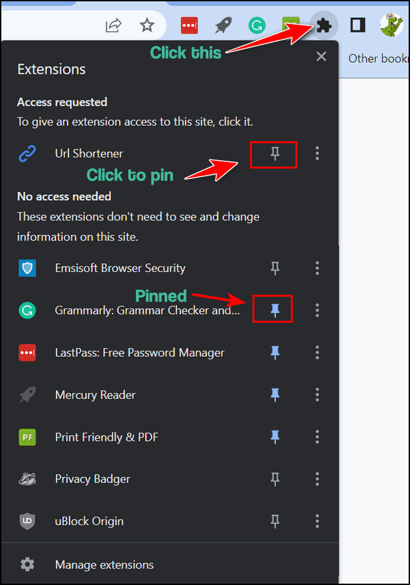410x585 pixels.
Task: Open Other bookmarks folder
Action: pos(379,59)
